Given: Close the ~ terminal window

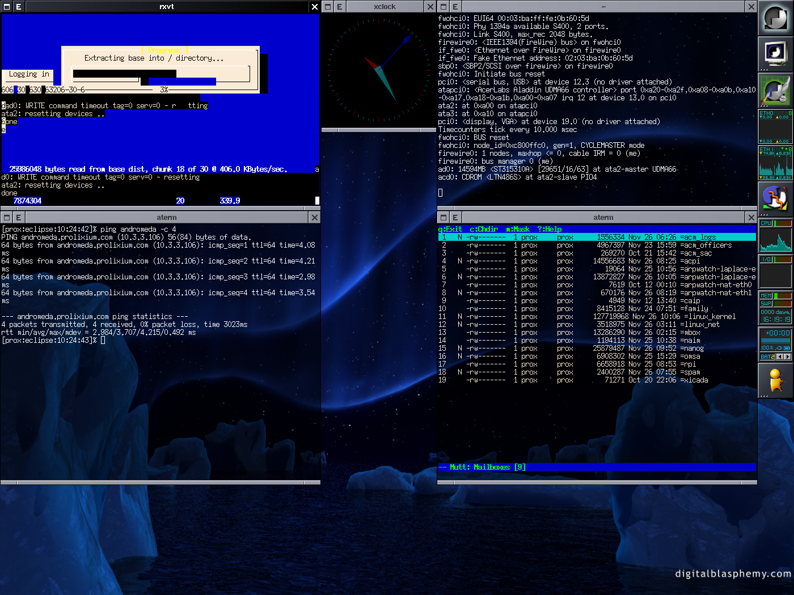Looking at the screenshot, I should [751, 7].
